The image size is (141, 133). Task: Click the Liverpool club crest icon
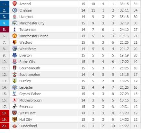(14, 17)
